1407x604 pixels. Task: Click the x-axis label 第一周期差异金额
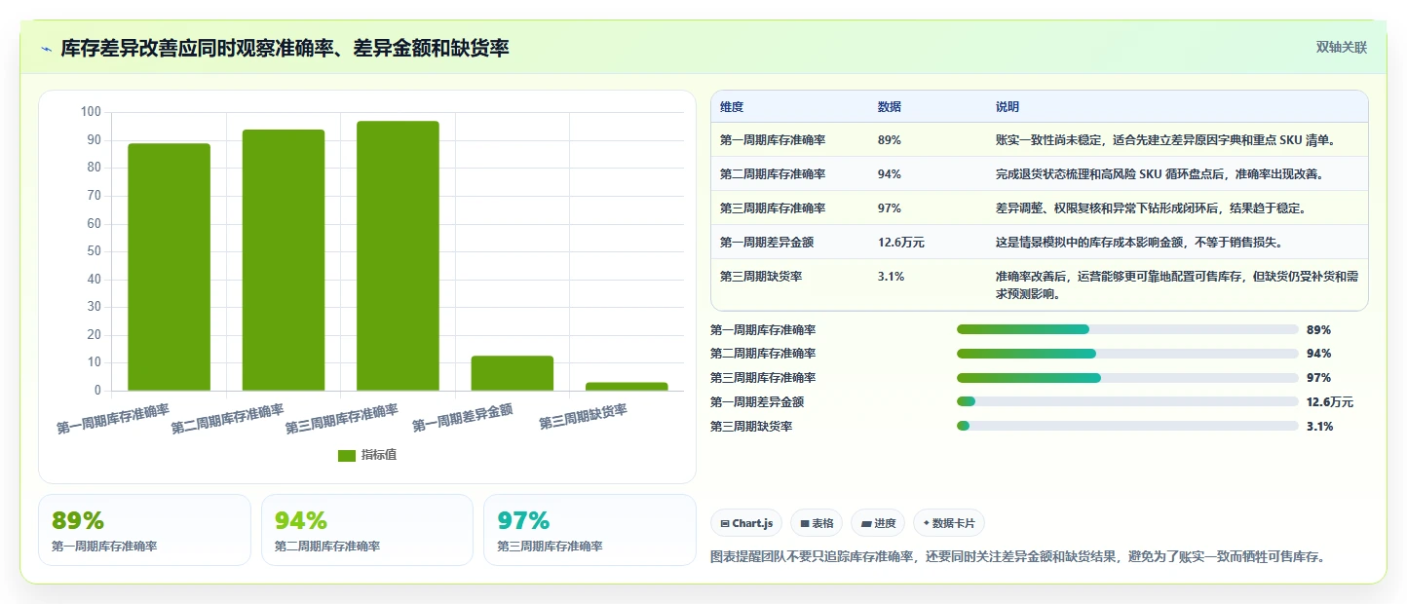click(463, 418)
